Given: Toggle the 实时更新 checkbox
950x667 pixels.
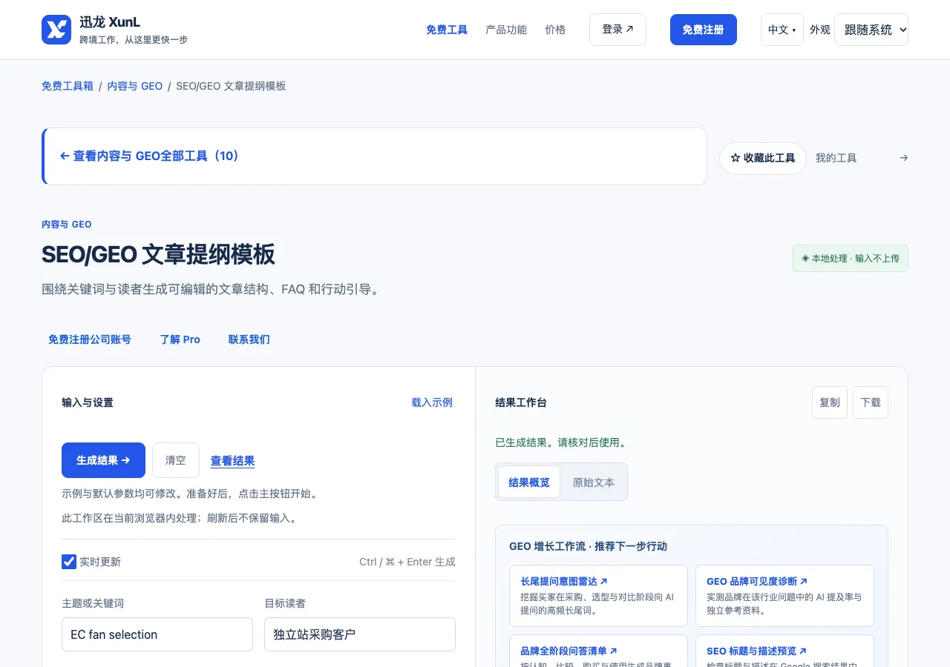Looking at the screenshot, I should pyautogui.click(x=69, y=562).
